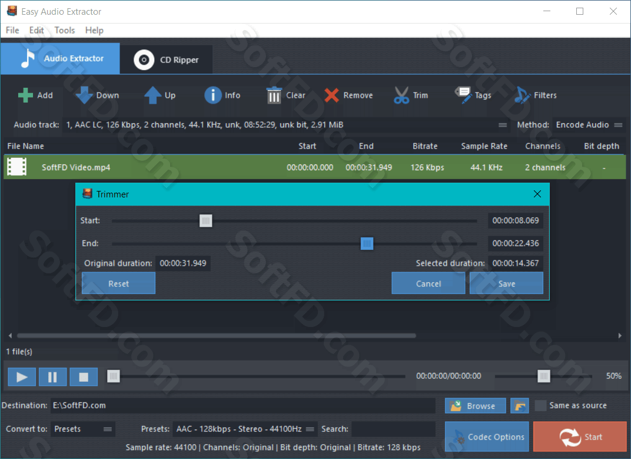Viewport: 631px width, 459px height.
Task: Click the File Name column header
Action: pos(25,146)
